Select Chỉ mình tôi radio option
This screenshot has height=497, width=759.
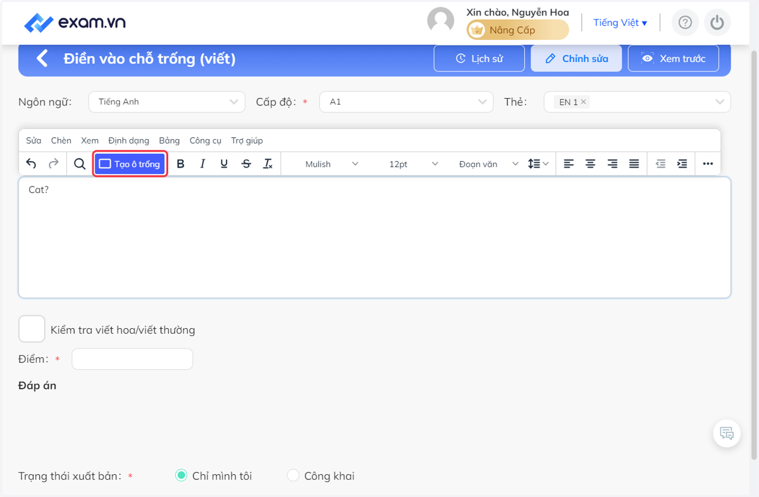pos(181,476)
